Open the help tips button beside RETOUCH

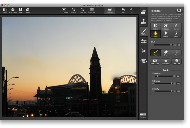point(179,10)
